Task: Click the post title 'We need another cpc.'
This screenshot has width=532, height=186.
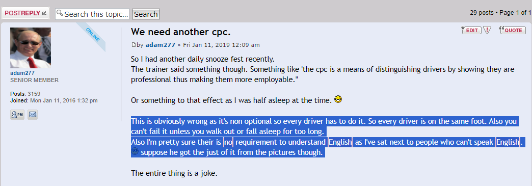Action: coord(181,32)
